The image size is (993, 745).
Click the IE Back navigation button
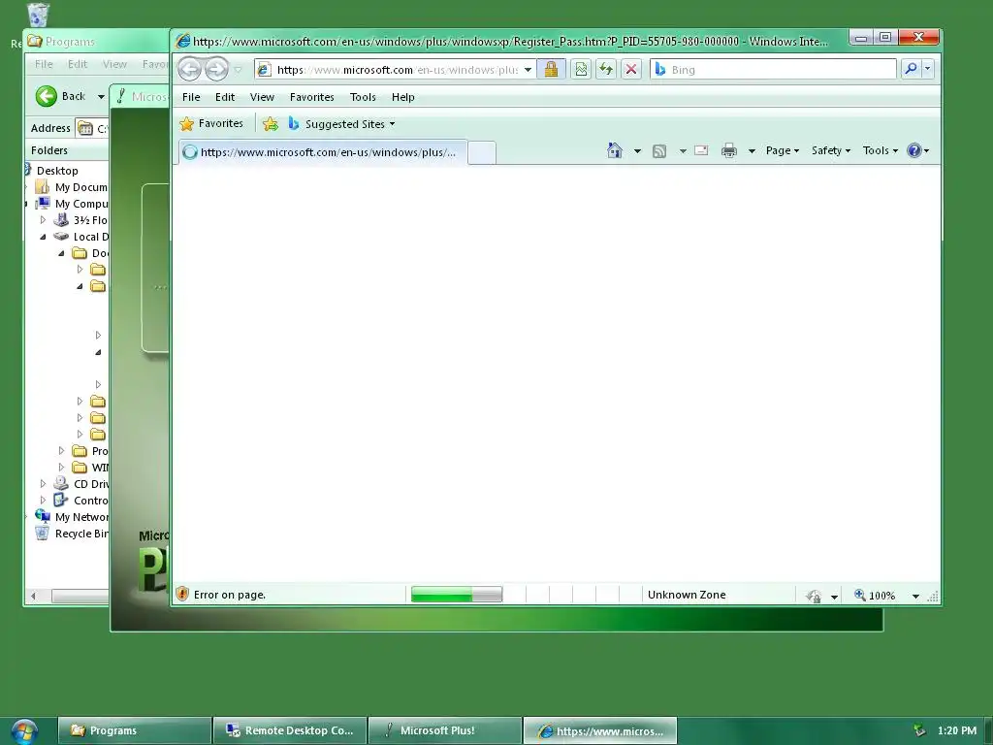[189, 69]
